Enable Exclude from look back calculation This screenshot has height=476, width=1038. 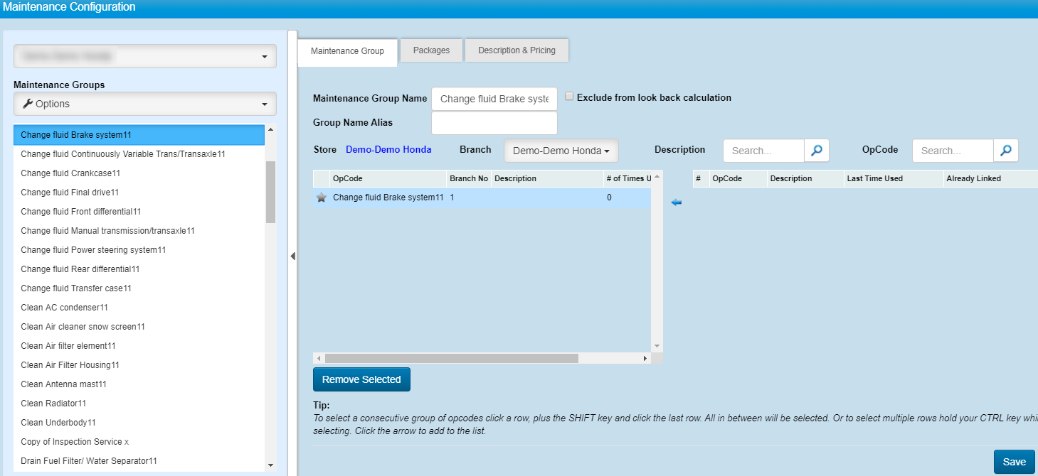(569, 97)
